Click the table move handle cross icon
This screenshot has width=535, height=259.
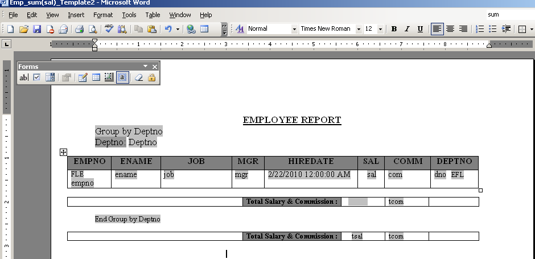point(63,152)
